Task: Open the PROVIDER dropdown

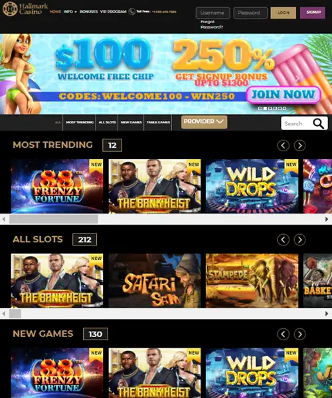Action: pyautogui.click(x=205, y=122)
